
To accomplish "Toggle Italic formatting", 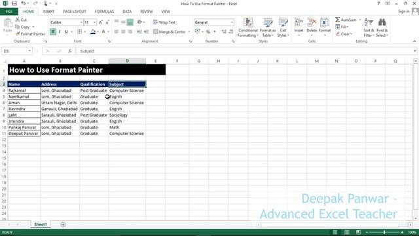I will coord(60,31).
